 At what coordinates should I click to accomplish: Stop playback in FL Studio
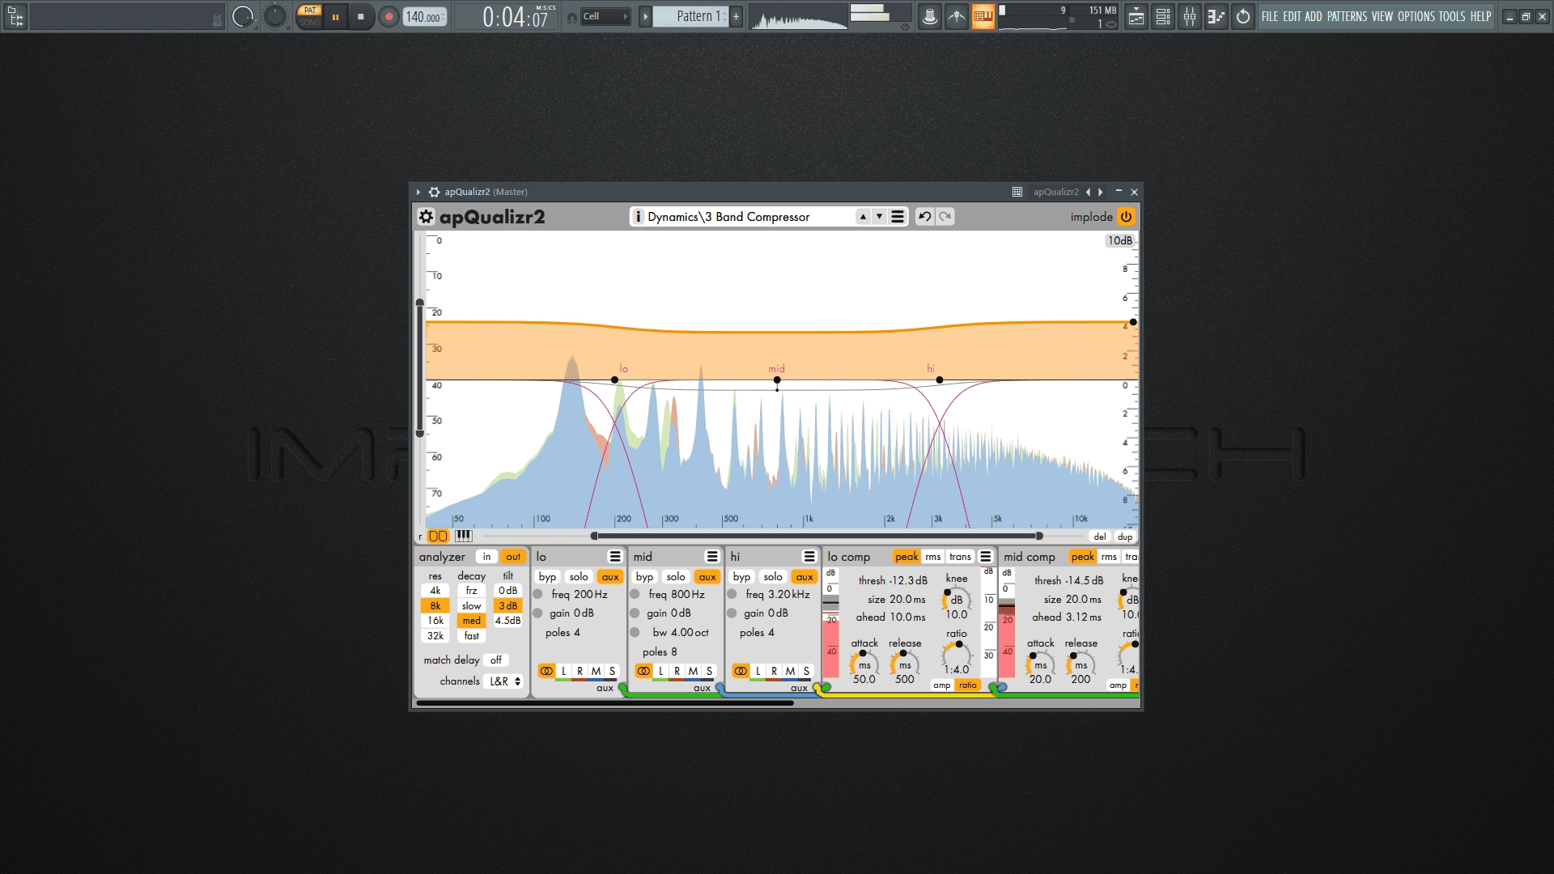[361, 16]
